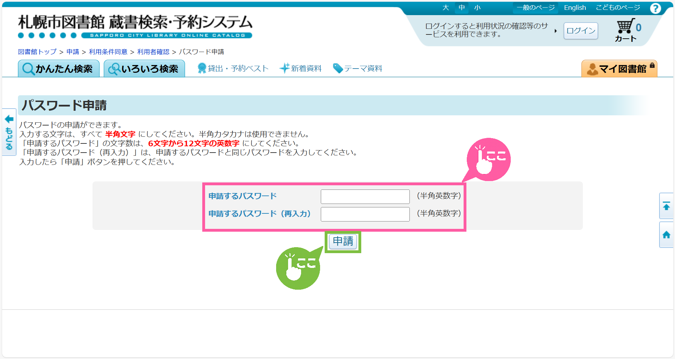Open マイ図書館 with the person icon
Image resolution: width=675 pixels, height=360 pixels.
click(x=619, y=69)
